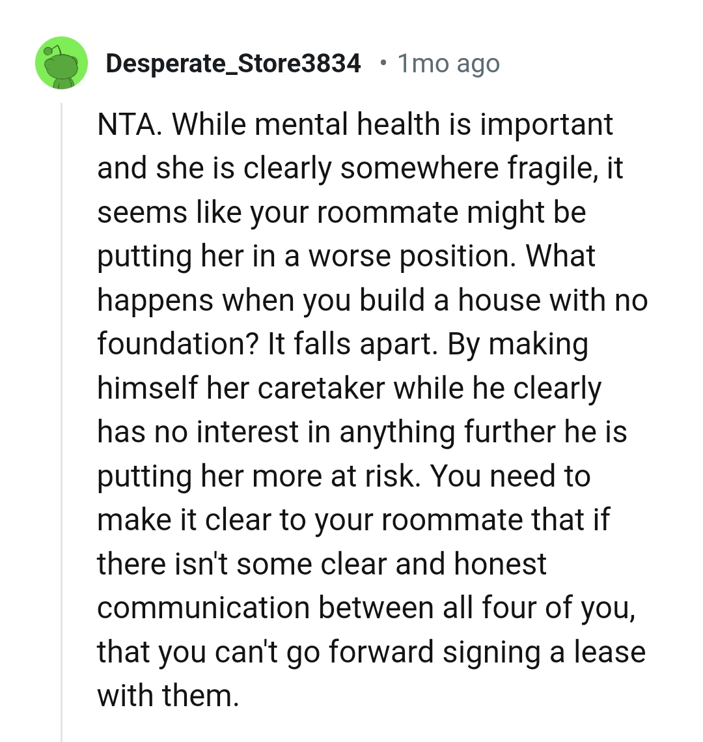Click the "1mo ago" timestamp
The height and width of the screenshot is (742, 703).
[448, 63]
